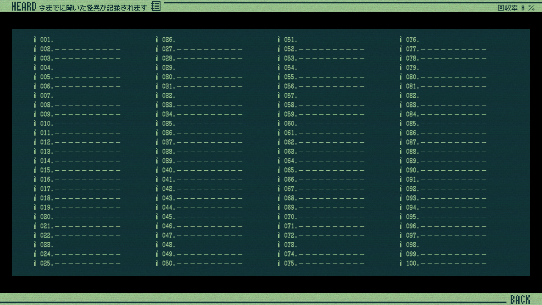
Task: Click the HEARD title in header
Action: tap(24, 6)
